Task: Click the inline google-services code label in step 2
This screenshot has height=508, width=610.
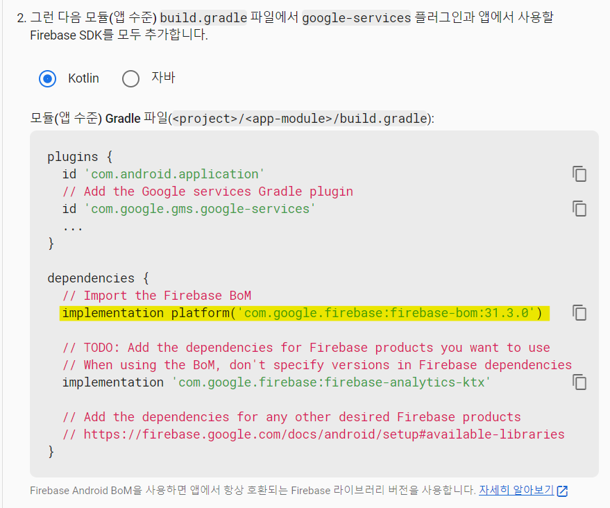Action: pos(356,18)
